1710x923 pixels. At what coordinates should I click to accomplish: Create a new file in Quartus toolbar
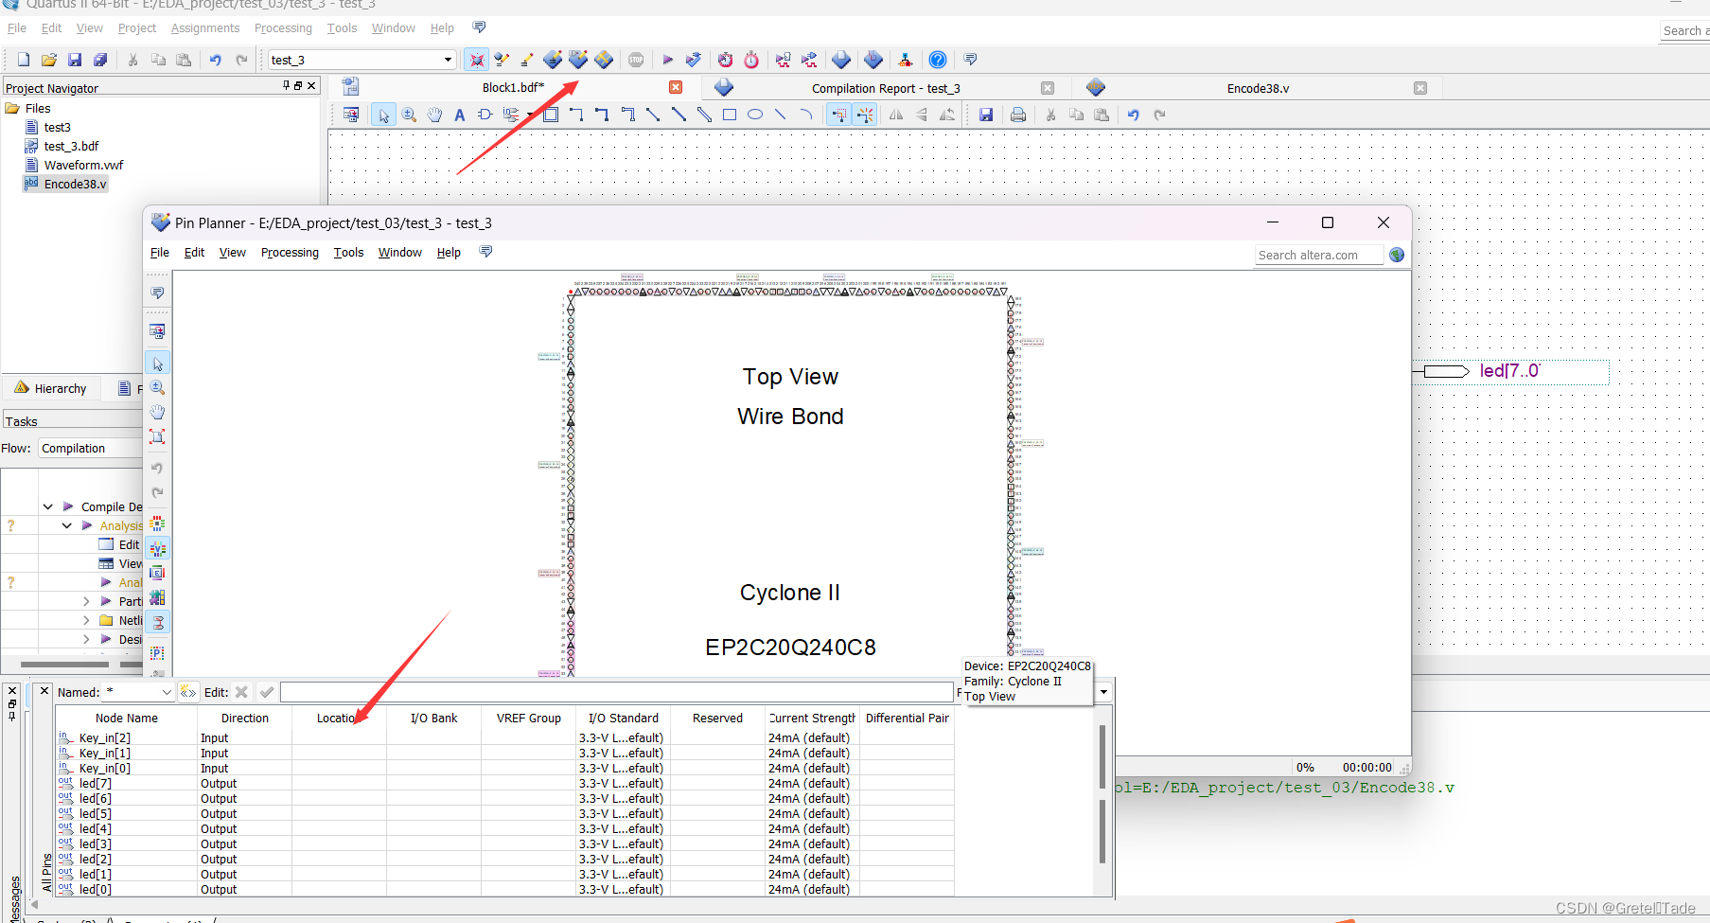pyautogui.click(x=24, y=60)
